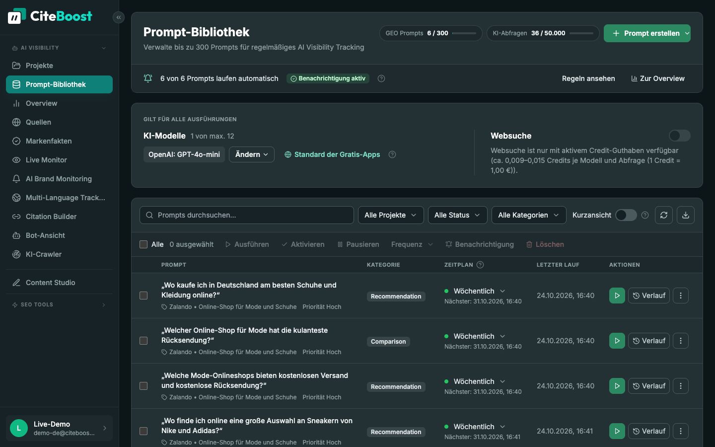Select the „Wo kaufe ich in Deutschland“ prompt checkbox
Image resolution: width=715 pixels, height=447 pixels.
point(143,296)
